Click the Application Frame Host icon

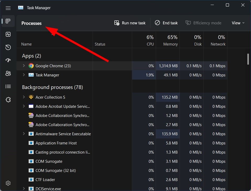[31, 143]
